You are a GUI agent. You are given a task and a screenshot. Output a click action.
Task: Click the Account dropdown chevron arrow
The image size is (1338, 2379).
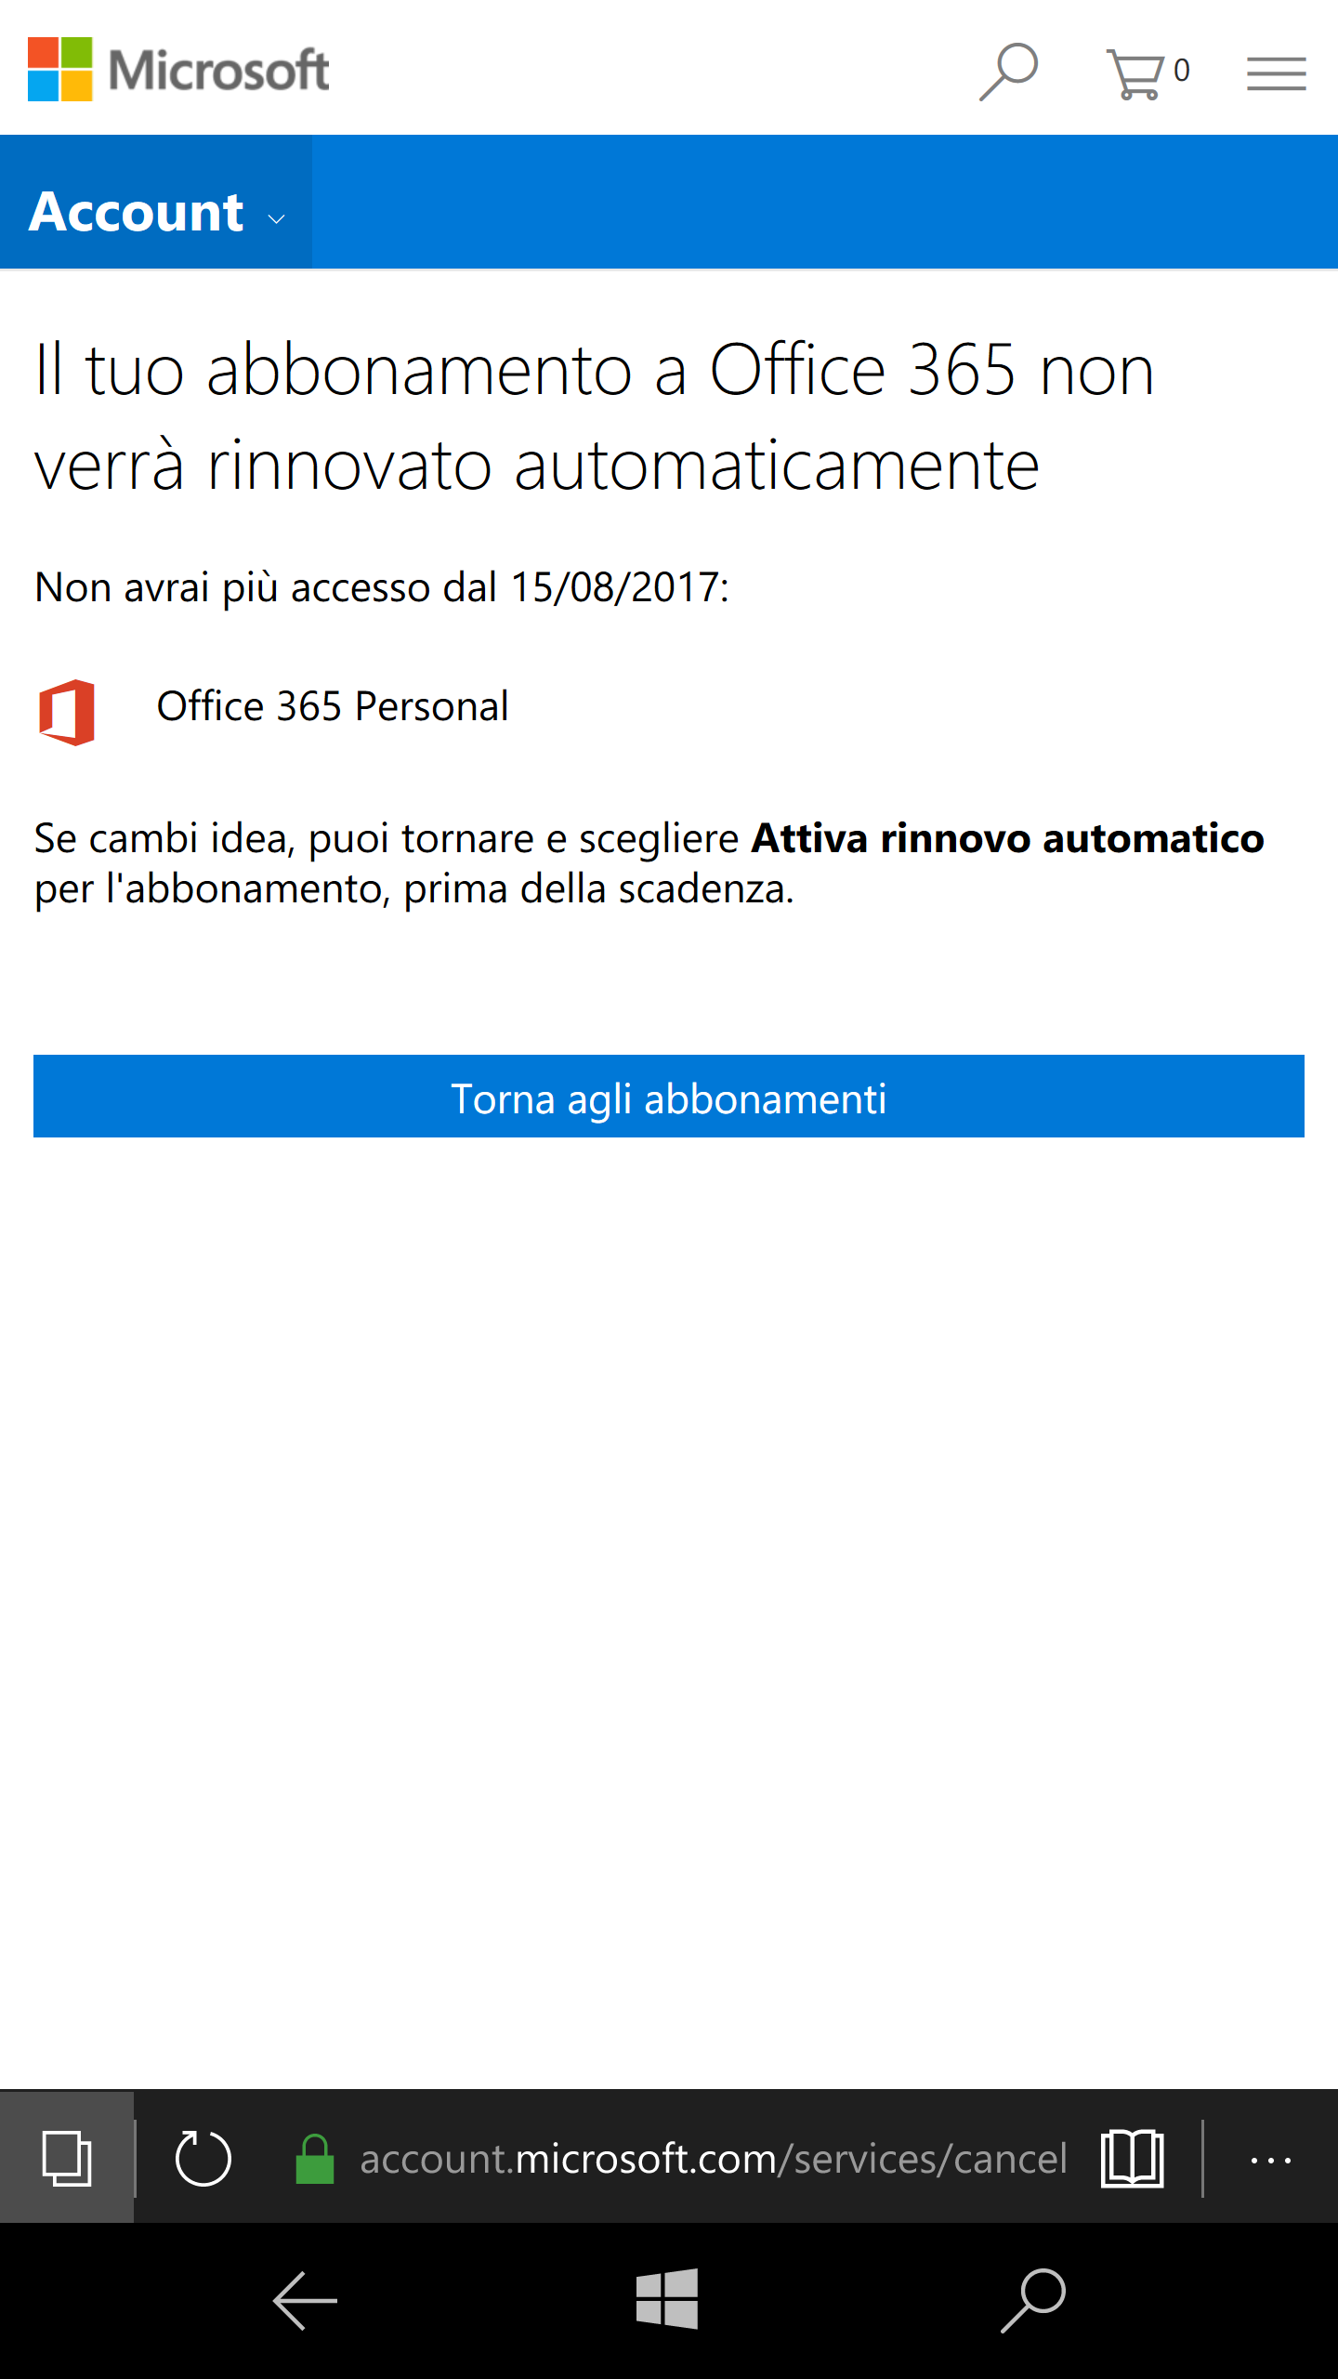pos(276,218)
